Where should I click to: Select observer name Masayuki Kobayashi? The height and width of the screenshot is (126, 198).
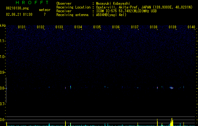click(113, 3)
